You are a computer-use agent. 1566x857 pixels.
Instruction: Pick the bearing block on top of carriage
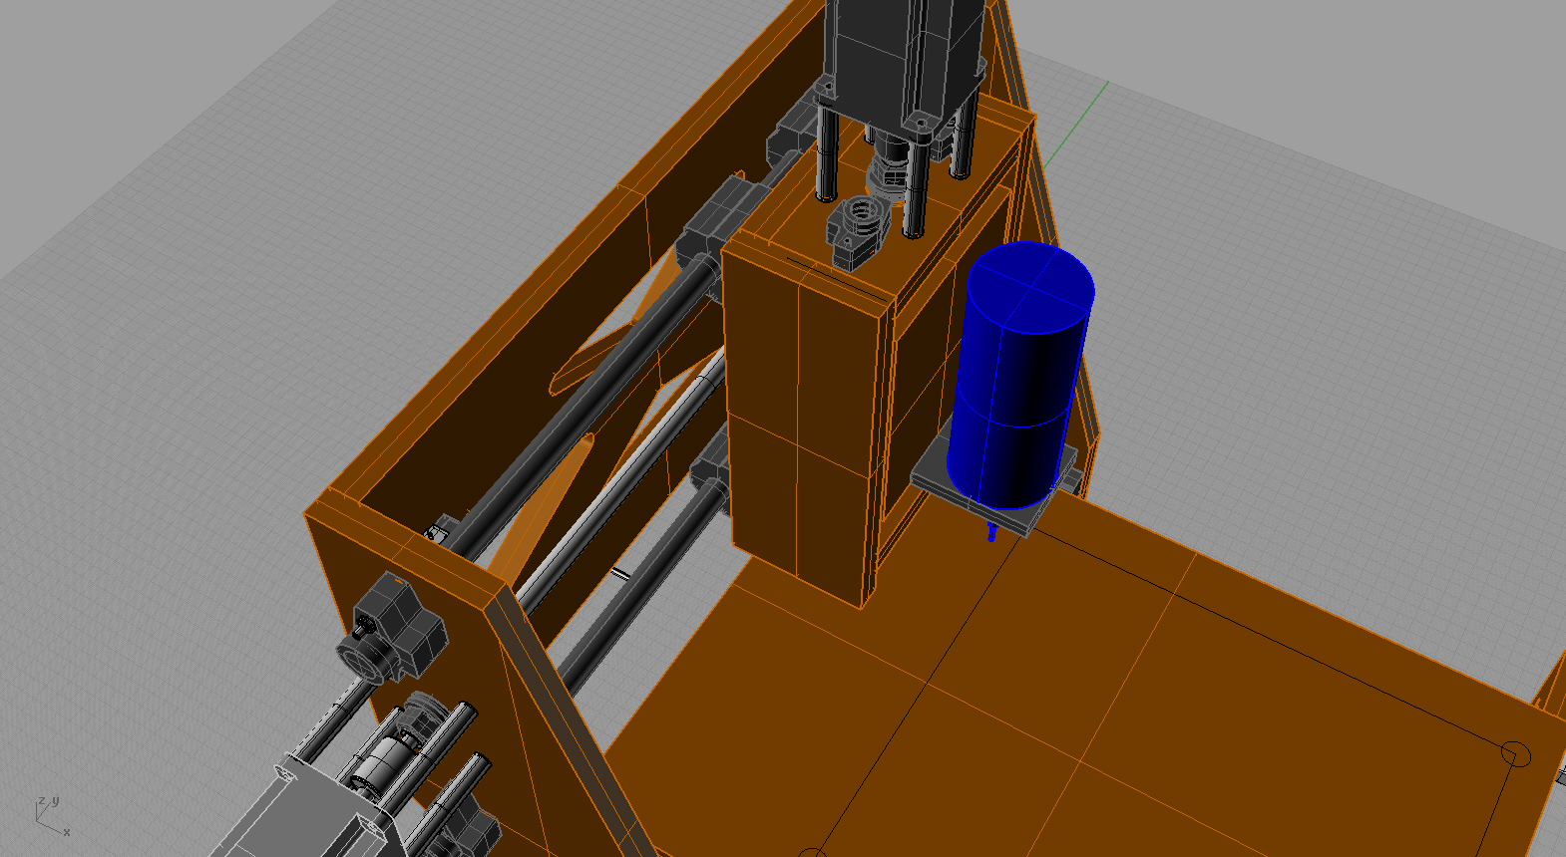(x=857, y=231)
